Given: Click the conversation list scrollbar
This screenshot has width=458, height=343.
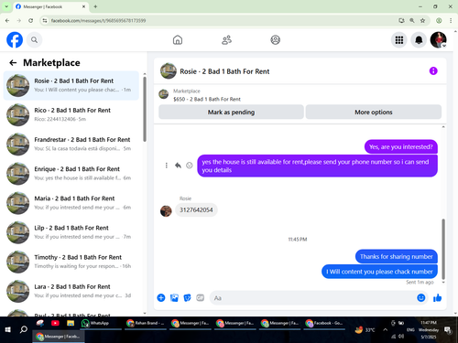Looking at the screenshot, I should pyautogui.click(x=145, y=109).
